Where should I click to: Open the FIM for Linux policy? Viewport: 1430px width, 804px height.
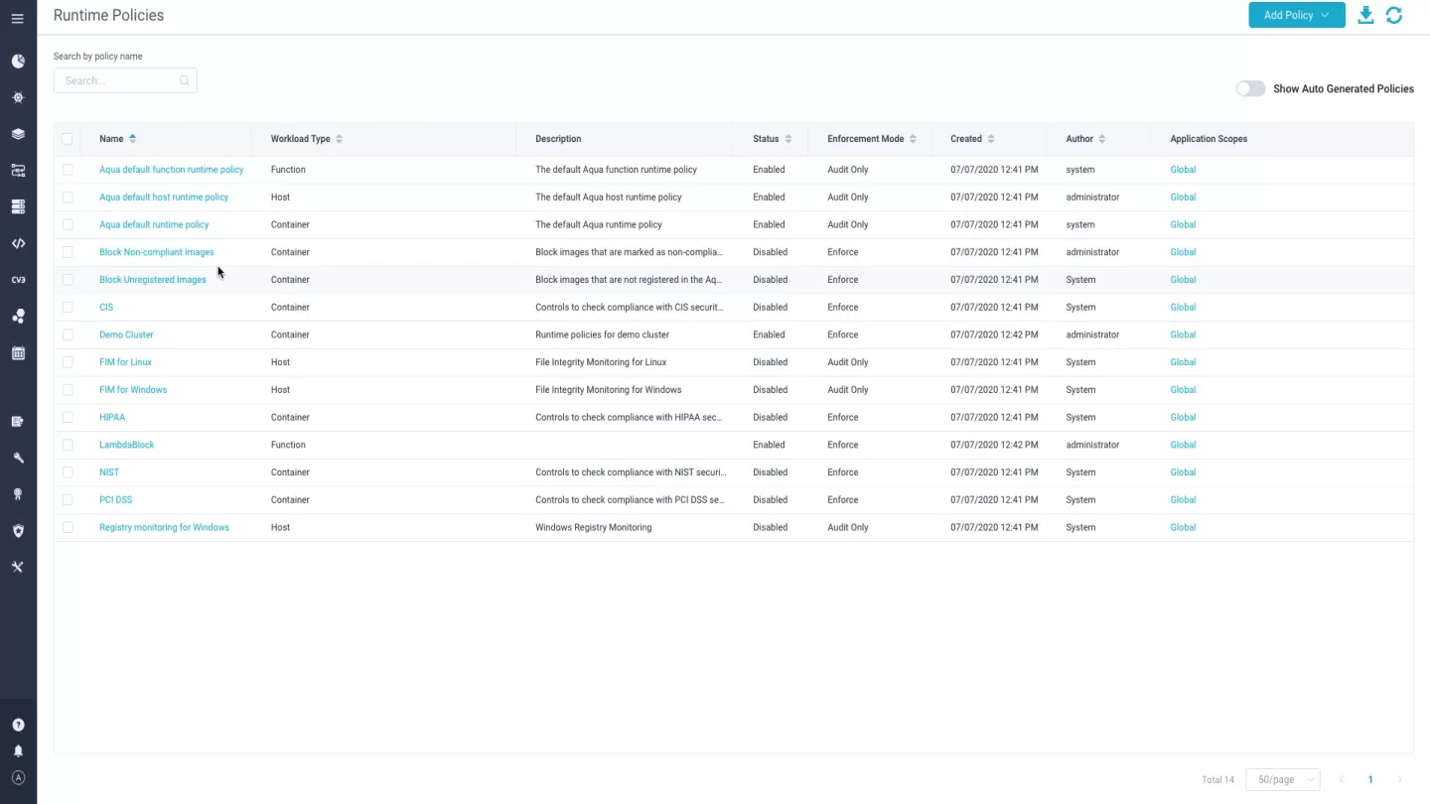coord(125,362)
